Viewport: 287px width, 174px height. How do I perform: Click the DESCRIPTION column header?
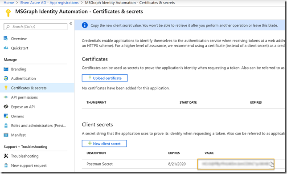pos(96,153)
